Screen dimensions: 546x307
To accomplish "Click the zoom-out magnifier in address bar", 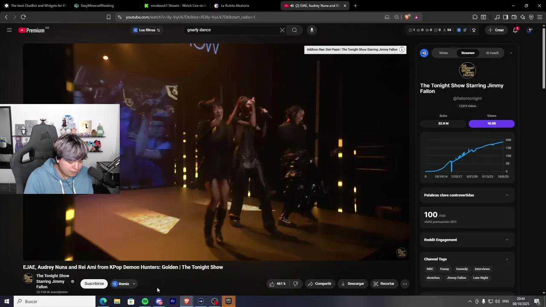I will pyautogui.click(x=397, y=17).
